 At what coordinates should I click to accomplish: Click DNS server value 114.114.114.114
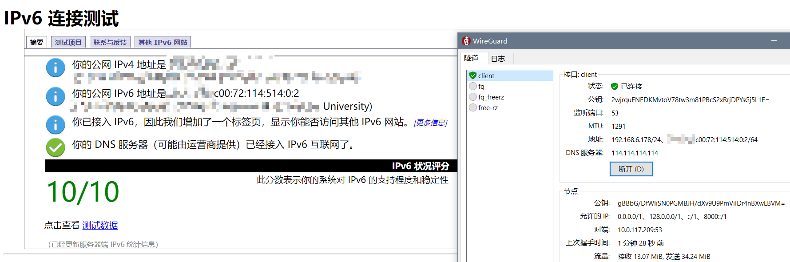click(635, 153)
